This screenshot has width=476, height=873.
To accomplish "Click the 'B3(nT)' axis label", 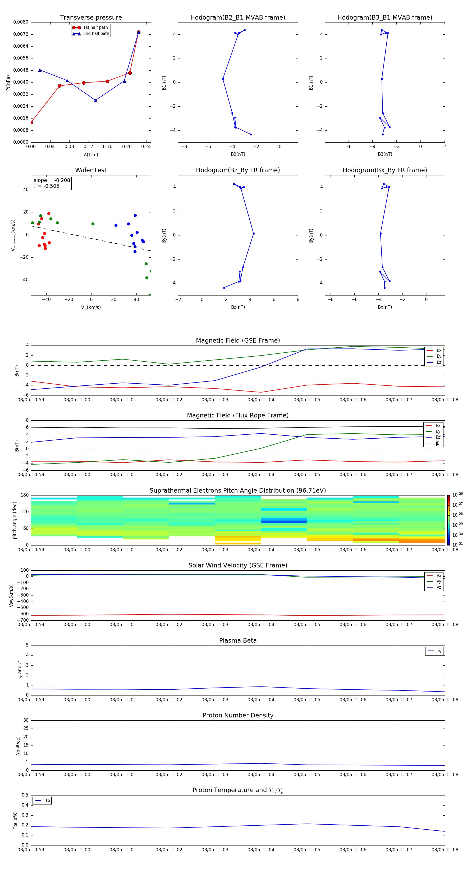I will point(385,154).
